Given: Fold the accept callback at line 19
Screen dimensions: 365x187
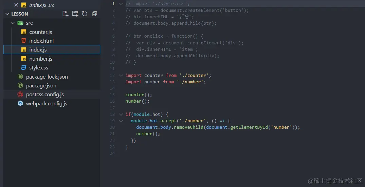Looking at the screenshot, I should coord(121,121).
